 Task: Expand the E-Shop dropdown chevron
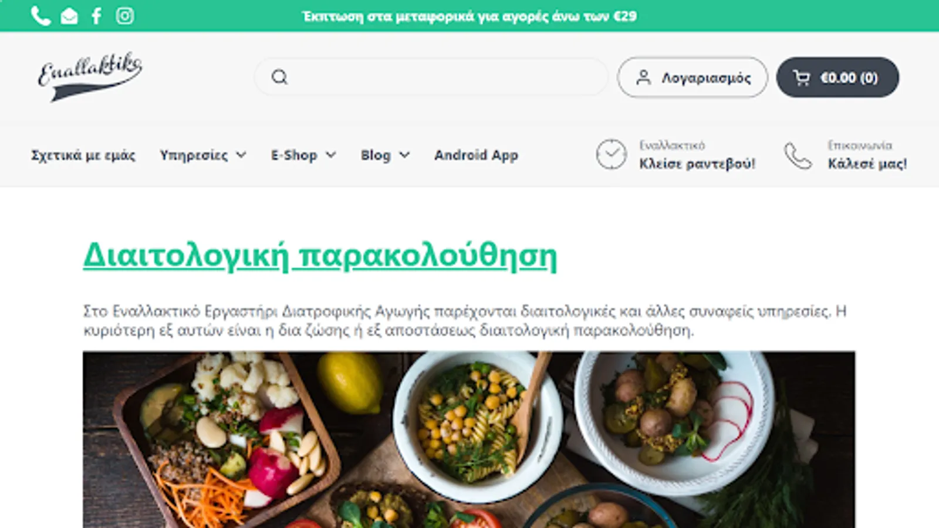point(331,155)
